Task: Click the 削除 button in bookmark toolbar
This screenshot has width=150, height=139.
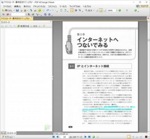Action: coord(34,26)
